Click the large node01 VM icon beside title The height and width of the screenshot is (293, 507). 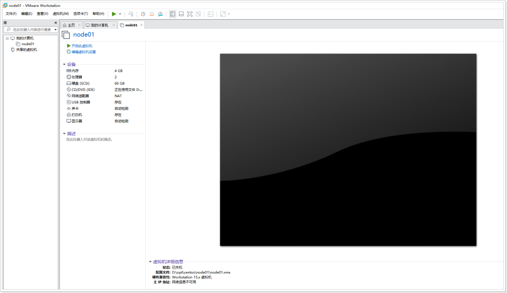pos(65,35)
